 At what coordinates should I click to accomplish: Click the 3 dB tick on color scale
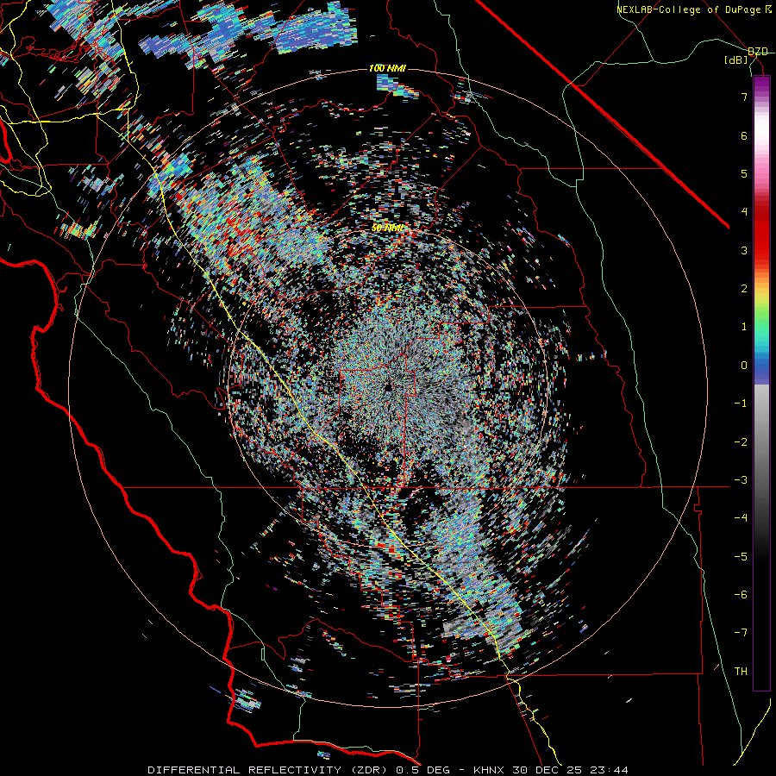pos(744,250)
